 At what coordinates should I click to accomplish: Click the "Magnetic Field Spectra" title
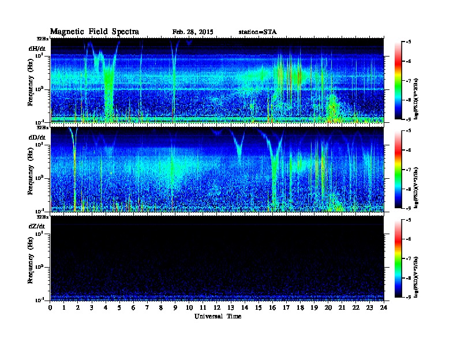(x=95, y=32)
